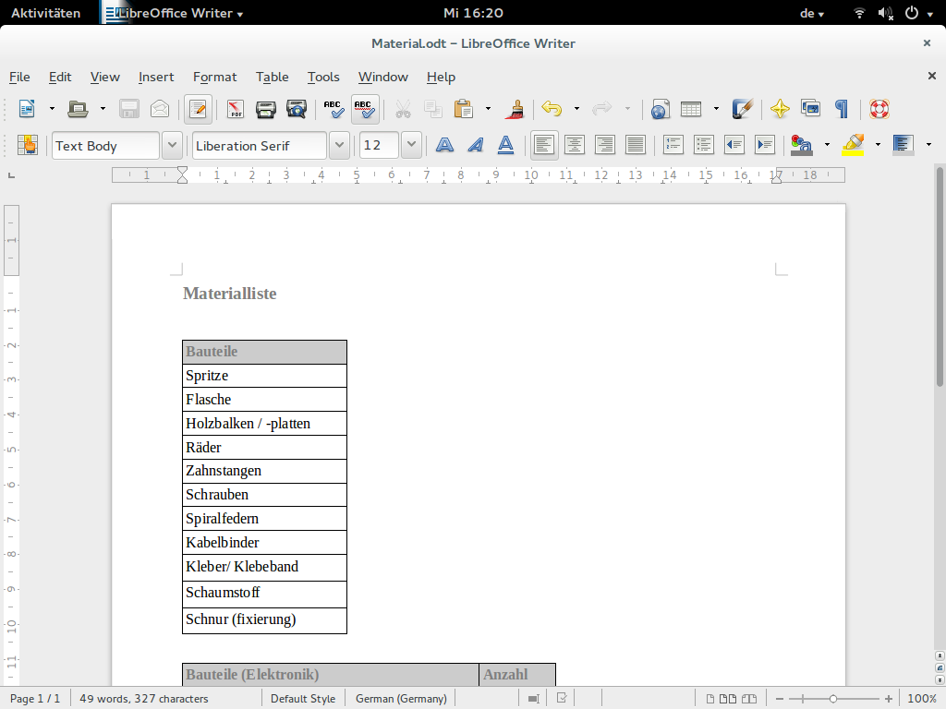Justify the paragraph text
Viewport: 946px width, 709px height.
[x=636, y=145]
